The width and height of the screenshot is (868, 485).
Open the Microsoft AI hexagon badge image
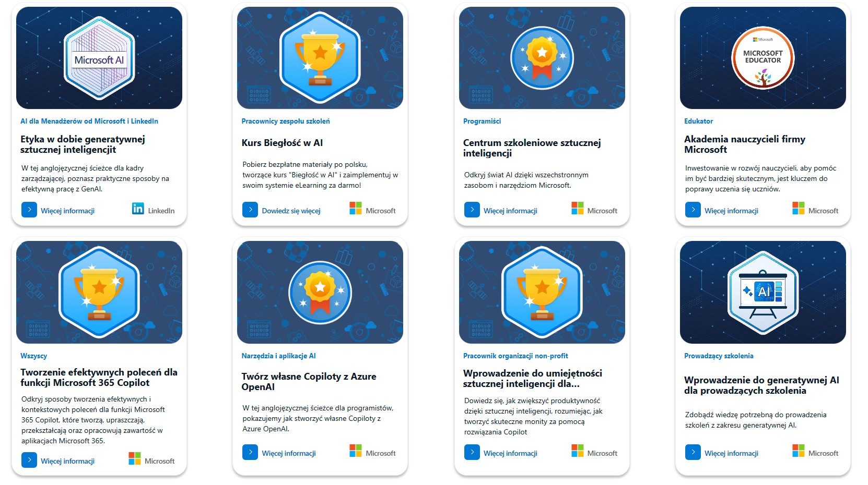click(99, 58)
